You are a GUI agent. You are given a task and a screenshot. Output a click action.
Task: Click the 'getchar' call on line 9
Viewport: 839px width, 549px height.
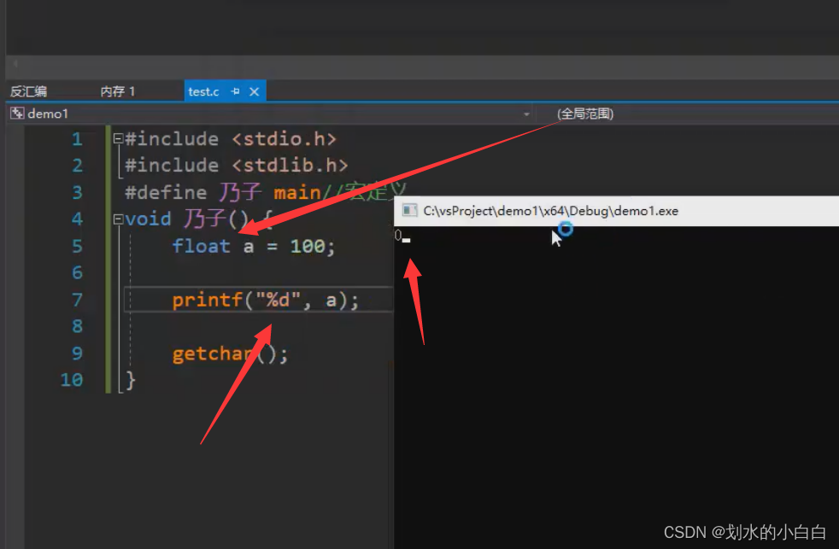(x=213, y=353)
